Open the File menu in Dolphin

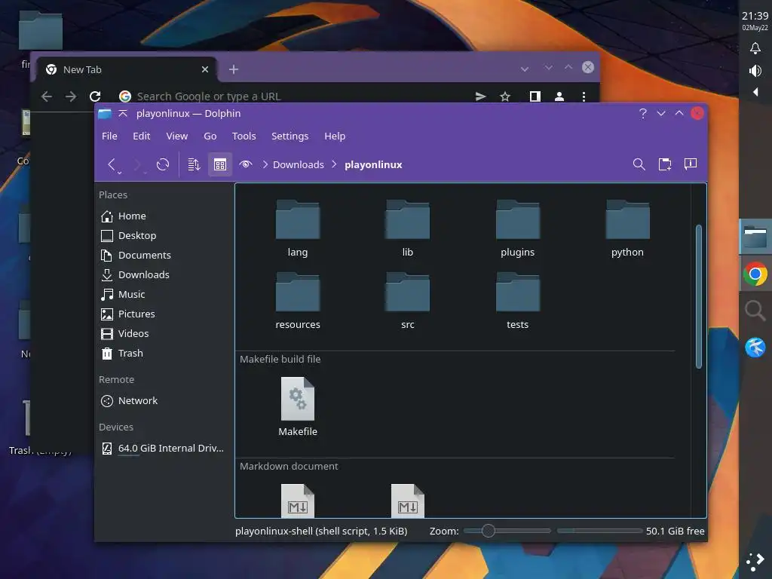point(109,136)
